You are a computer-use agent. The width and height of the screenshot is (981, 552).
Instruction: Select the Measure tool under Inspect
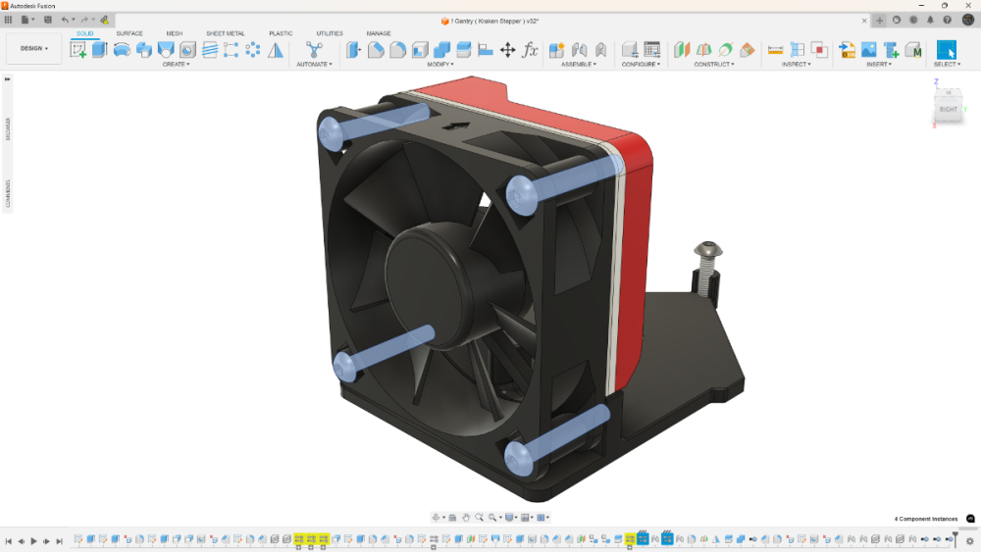[775, 50]
